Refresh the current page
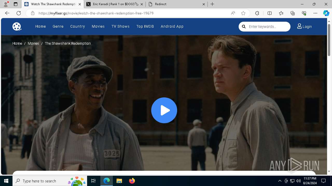This screenshot has width=332, height=186. pyautogui.click(x=19, y=13)
